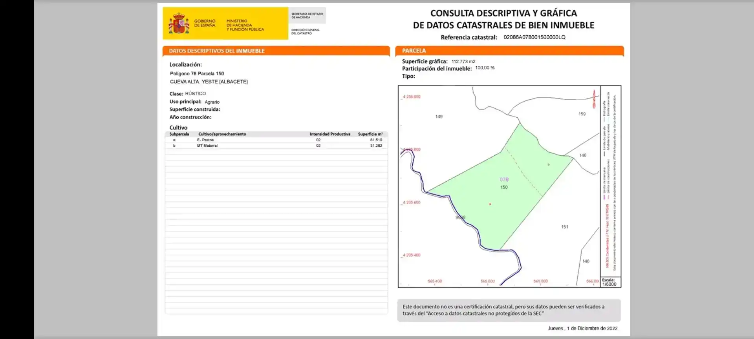Click 'Participación del inmueble:' label
Screen dimensions: 754x339
click(437, 69)
